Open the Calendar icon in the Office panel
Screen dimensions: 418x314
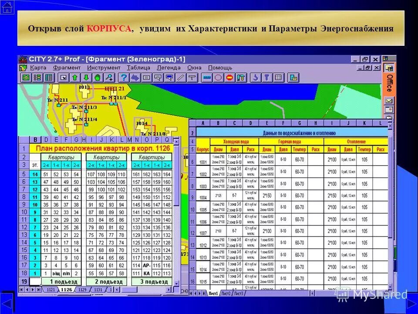[x=388, y=109]
